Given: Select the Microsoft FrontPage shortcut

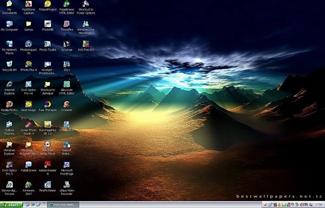Looking at the screenshot, I should point(67,165).
